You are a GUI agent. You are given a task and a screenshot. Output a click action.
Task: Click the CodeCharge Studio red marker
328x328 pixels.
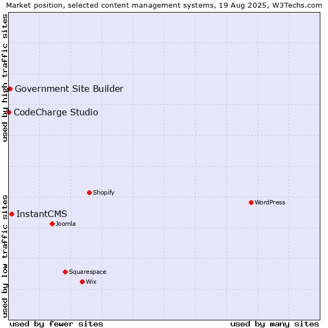click(x=9, y=112)
